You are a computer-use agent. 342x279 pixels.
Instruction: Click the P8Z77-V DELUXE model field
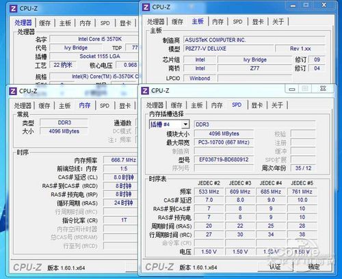pyautogui.click(x=228, y=49)
